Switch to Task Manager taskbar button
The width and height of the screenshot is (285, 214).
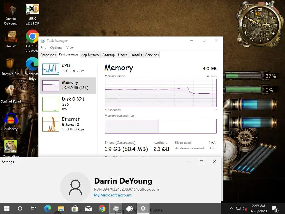click(116, 208)
